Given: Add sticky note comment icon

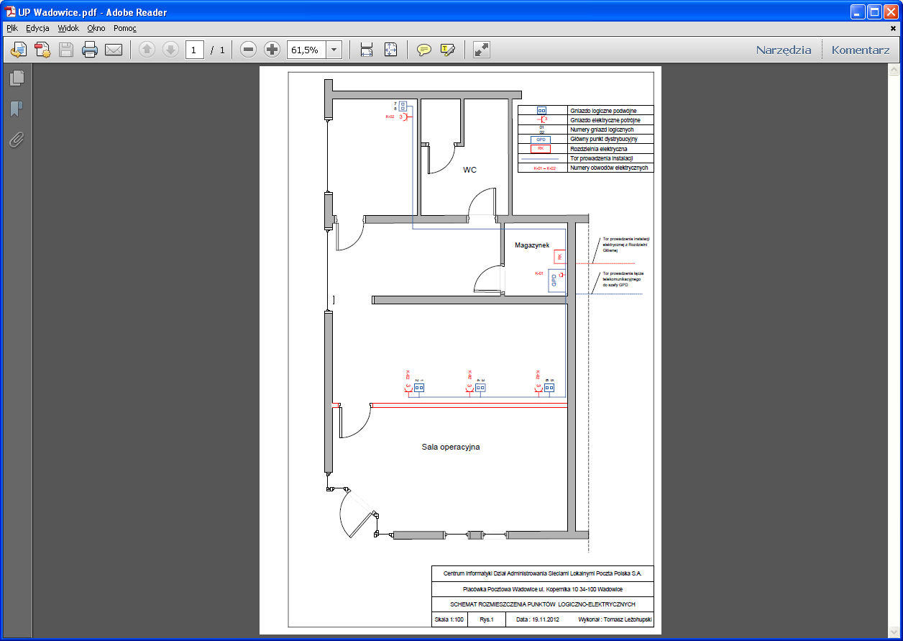Looking at the screenshot, I should pyautogui.click(x=424, y=50).
